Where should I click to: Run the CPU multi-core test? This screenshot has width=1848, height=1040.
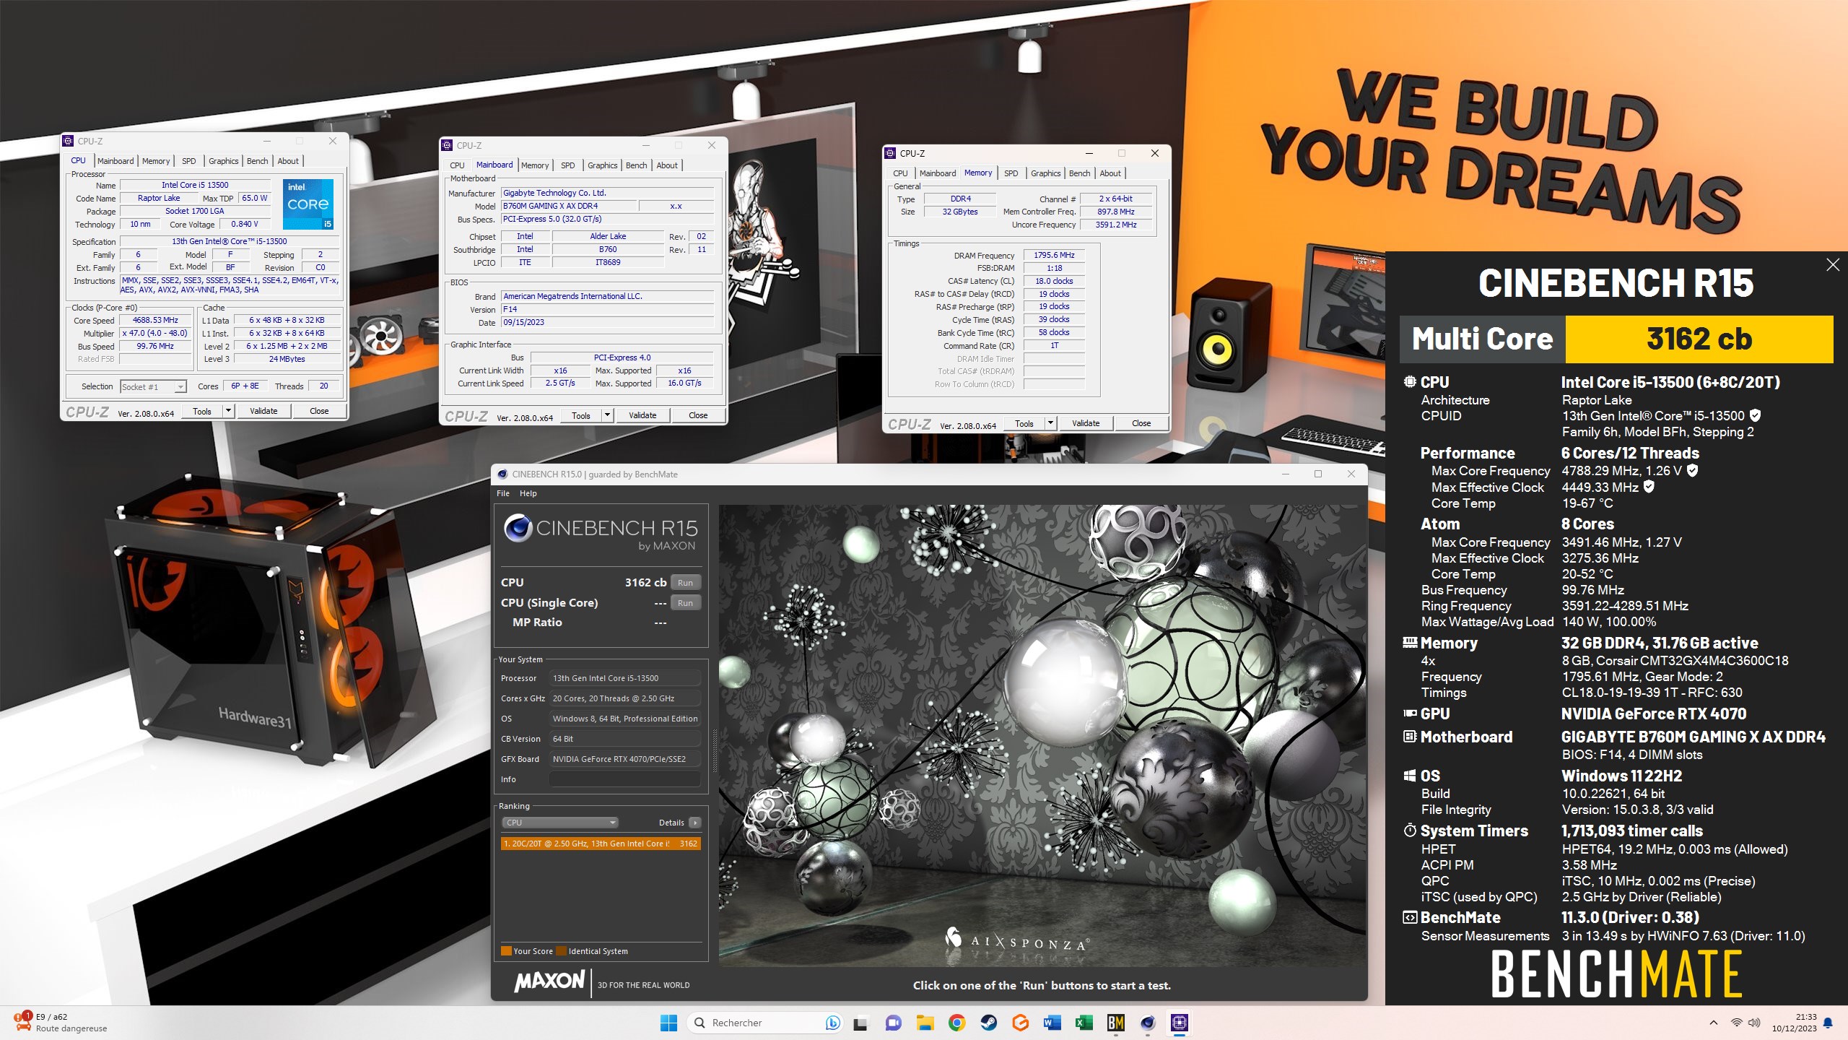[685, 582]
